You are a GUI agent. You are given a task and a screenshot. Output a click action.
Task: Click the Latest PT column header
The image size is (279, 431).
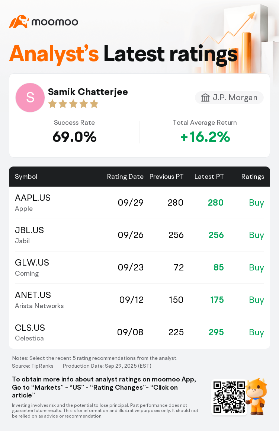209,177
